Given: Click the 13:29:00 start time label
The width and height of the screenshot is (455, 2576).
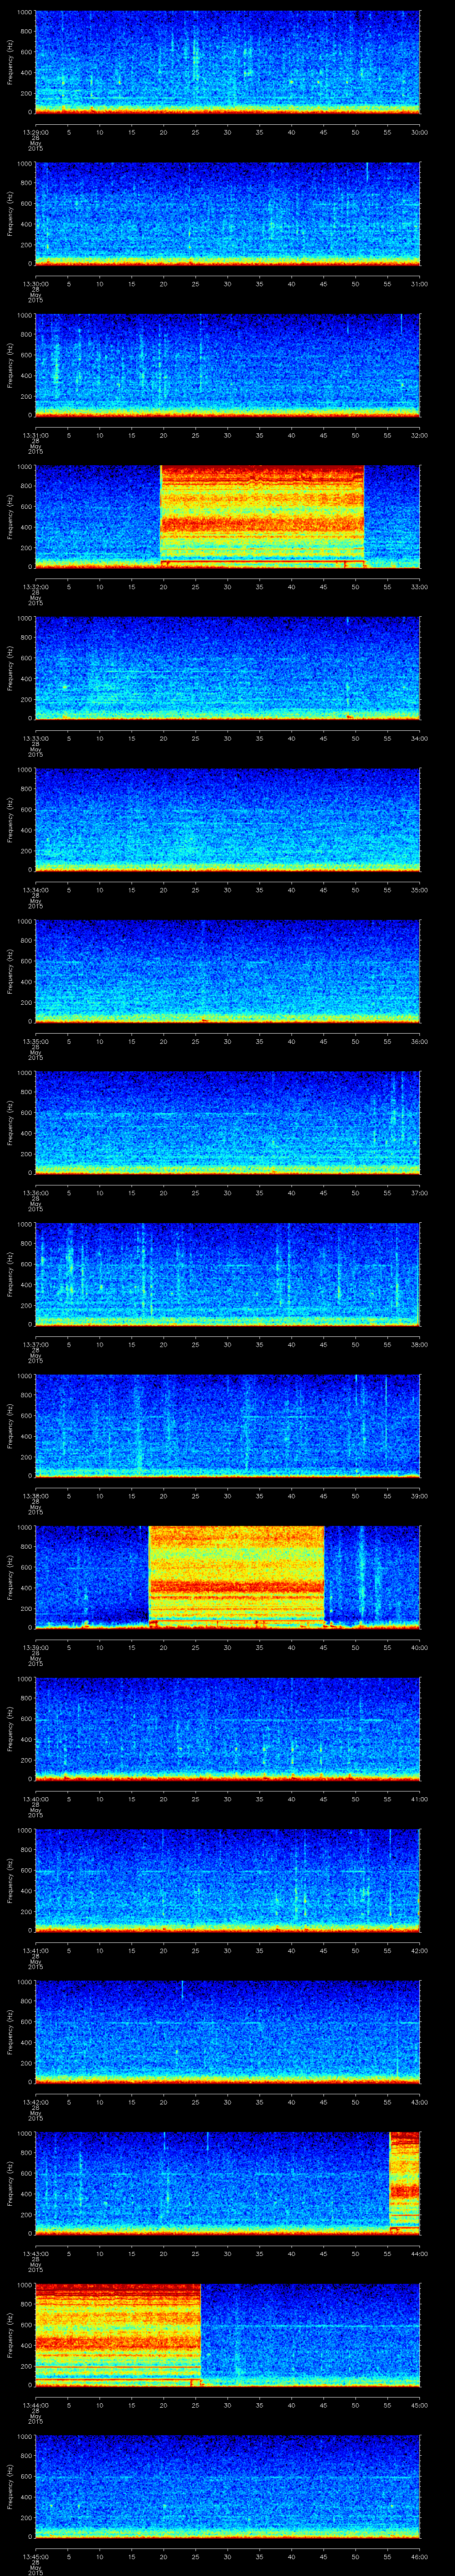Looking at the screenshot, I should tap(35, 132).
